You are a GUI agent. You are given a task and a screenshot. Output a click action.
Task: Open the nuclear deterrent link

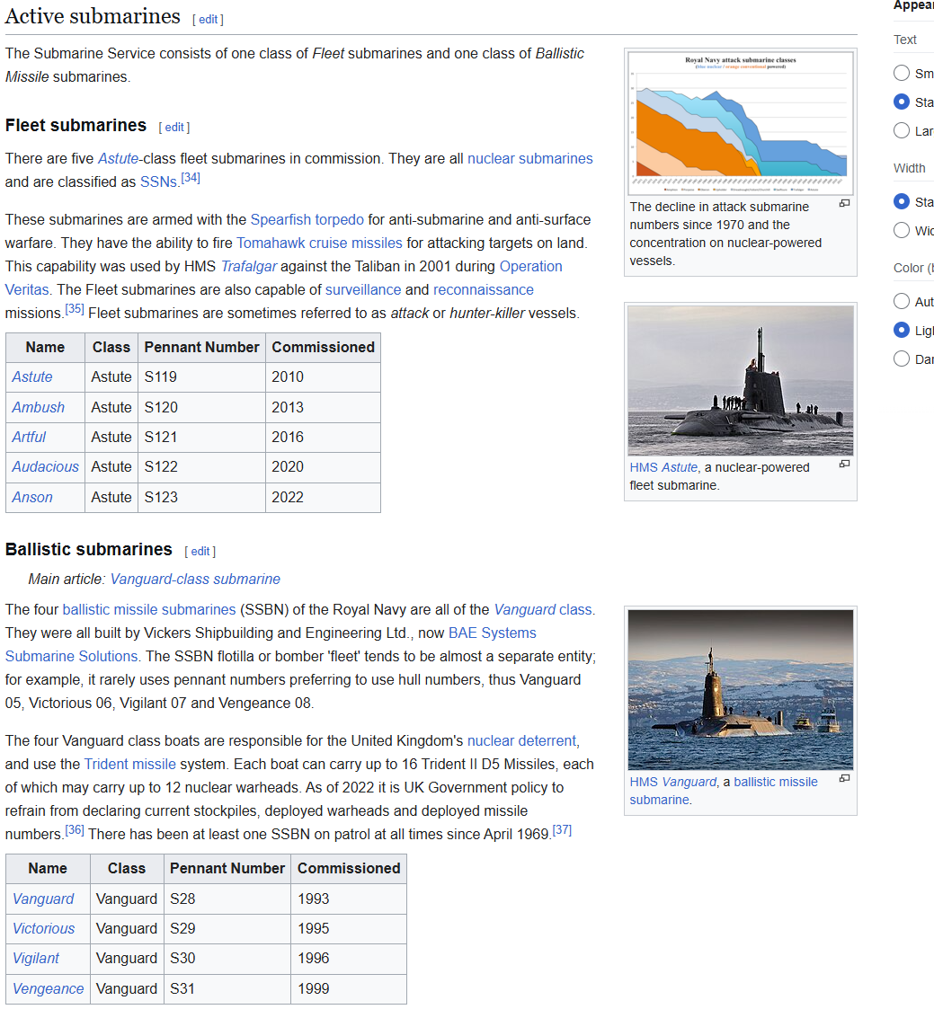[521, 740]
